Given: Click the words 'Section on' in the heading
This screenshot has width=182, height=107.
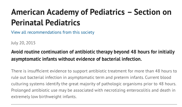Looking at the screenshot, I should 153,12.
